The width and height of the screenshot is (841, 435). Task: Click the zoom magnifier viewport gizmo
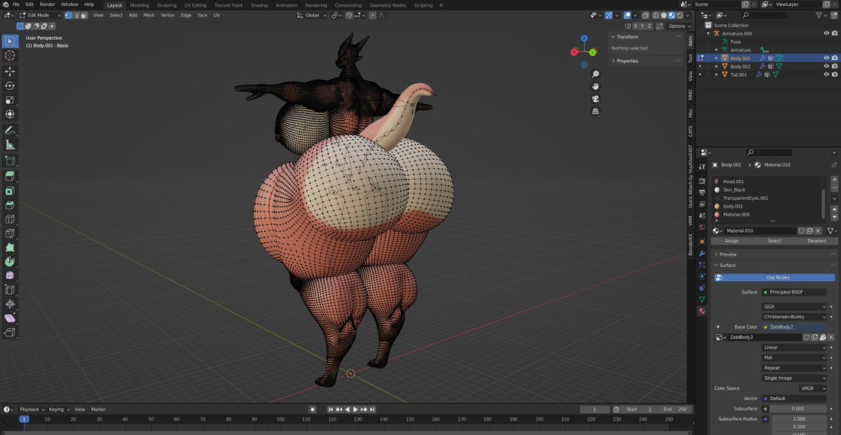[x=595, y=74]
